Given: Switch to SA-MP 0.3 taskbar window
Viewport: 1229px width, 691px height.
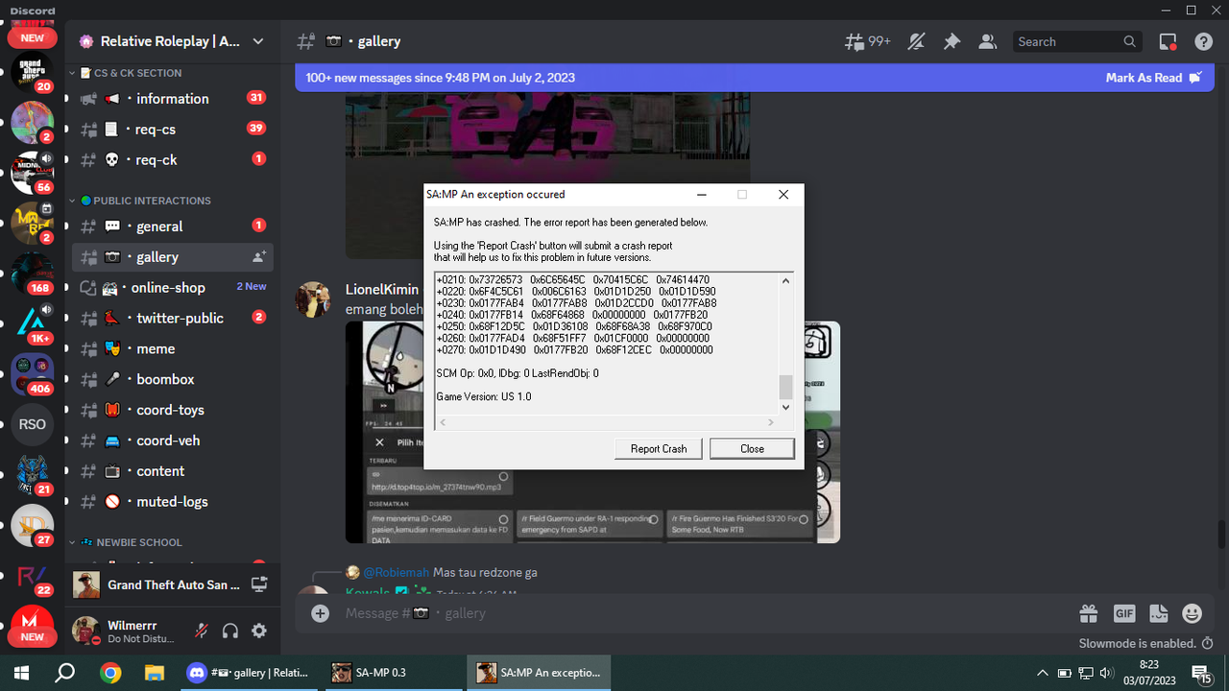Looking at the screenshot, I should [x=392, y=673].
